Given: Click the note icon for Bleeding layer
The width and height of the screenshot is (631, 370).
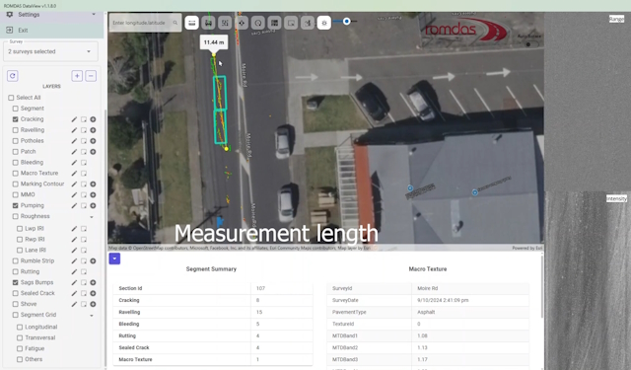Looking at the screenshot, I should (x=84, y=163).
